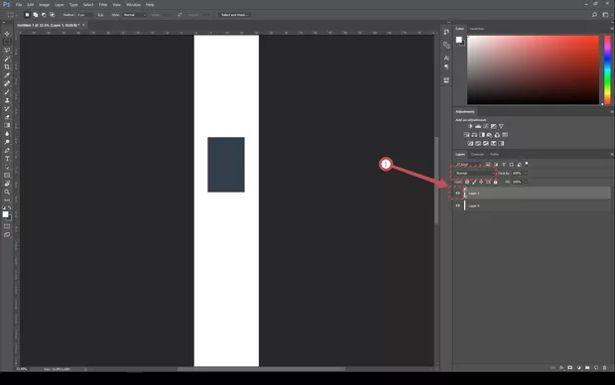Toggle layer filtering on/off switch
Image resolution: width=615 pixels, height=385 pixels.
[527, 164]
